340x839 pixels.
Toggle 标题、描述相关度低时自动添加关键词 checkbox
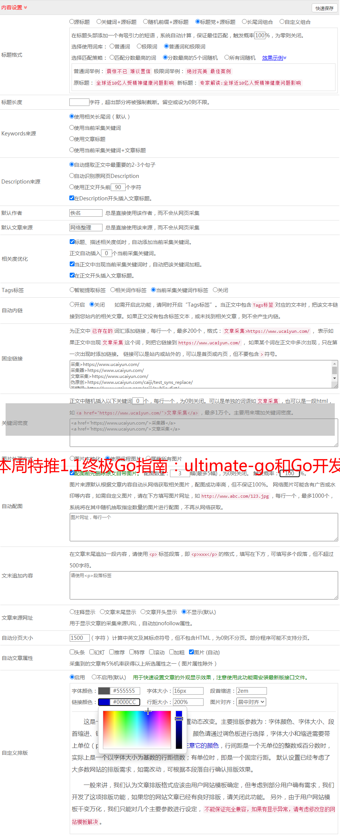point(72,242)
